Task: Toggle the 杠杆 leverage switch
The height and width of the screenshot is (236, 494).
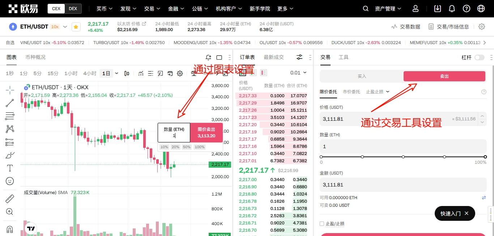Action: 479,57
